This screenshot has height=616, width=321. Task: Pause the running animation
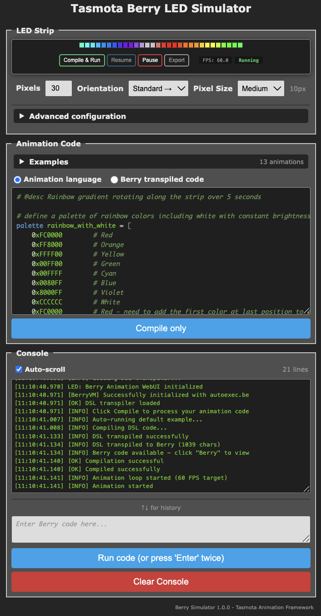click(x=150, y=60)
